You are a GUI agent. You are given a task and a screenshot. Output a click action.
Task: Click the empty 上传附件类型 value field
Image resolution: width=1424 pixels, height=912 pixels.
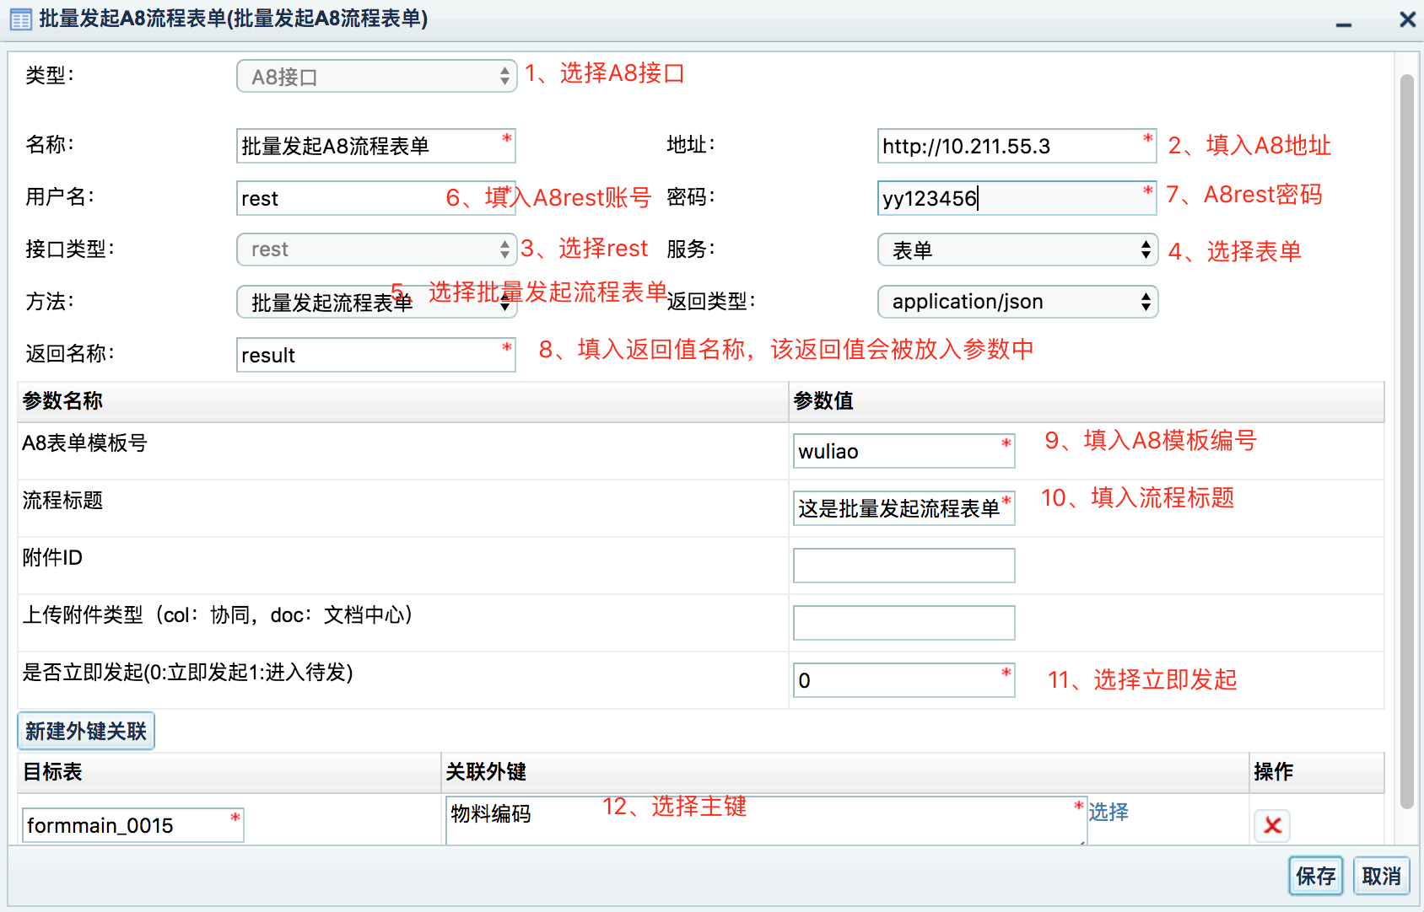click(904, 623)
